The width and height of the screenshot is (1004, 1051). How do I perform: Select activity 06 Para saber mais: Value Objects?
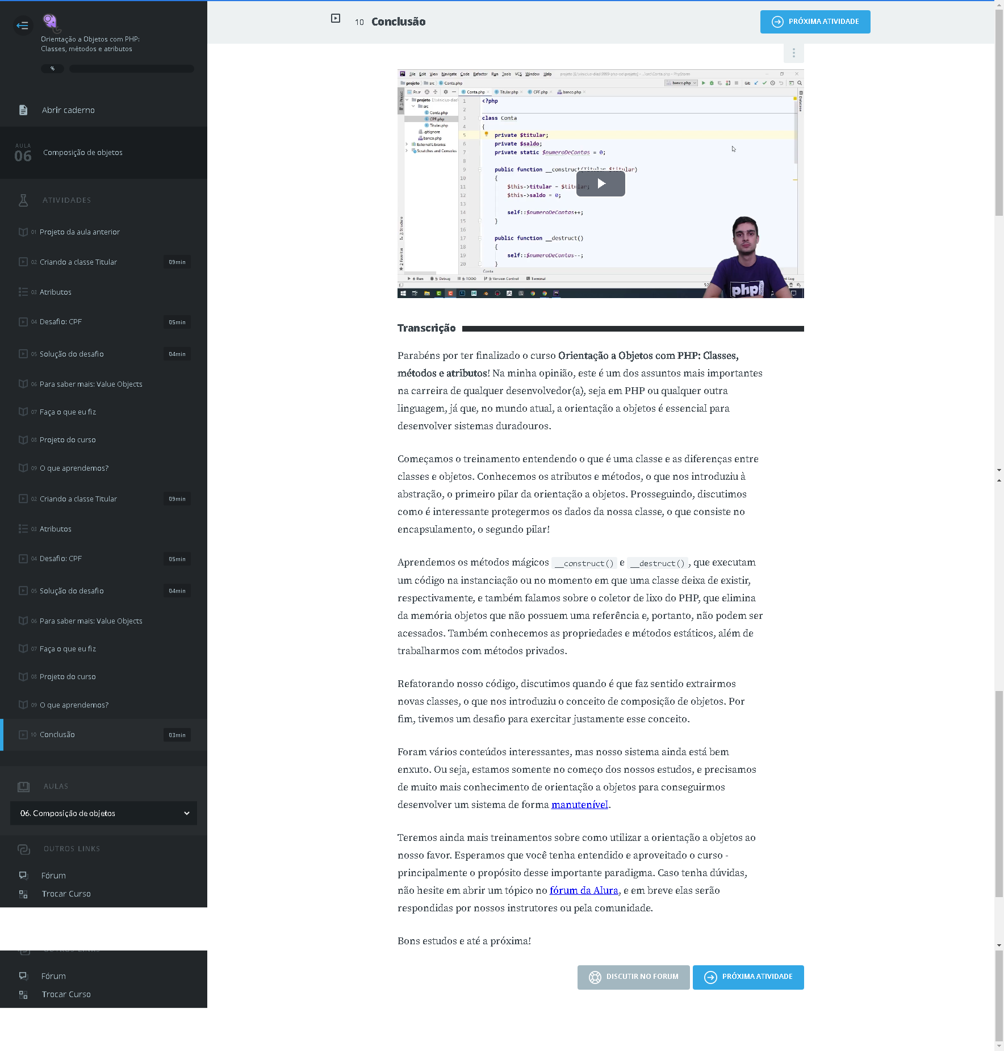[x=91, y=384]
